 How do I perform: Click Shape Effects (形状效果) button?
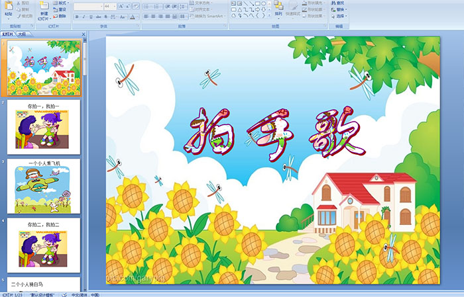[x=314, y=16]
